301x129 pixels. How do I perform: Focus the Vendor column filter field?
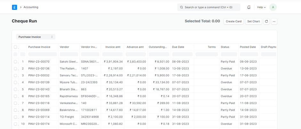click(69, 54)
